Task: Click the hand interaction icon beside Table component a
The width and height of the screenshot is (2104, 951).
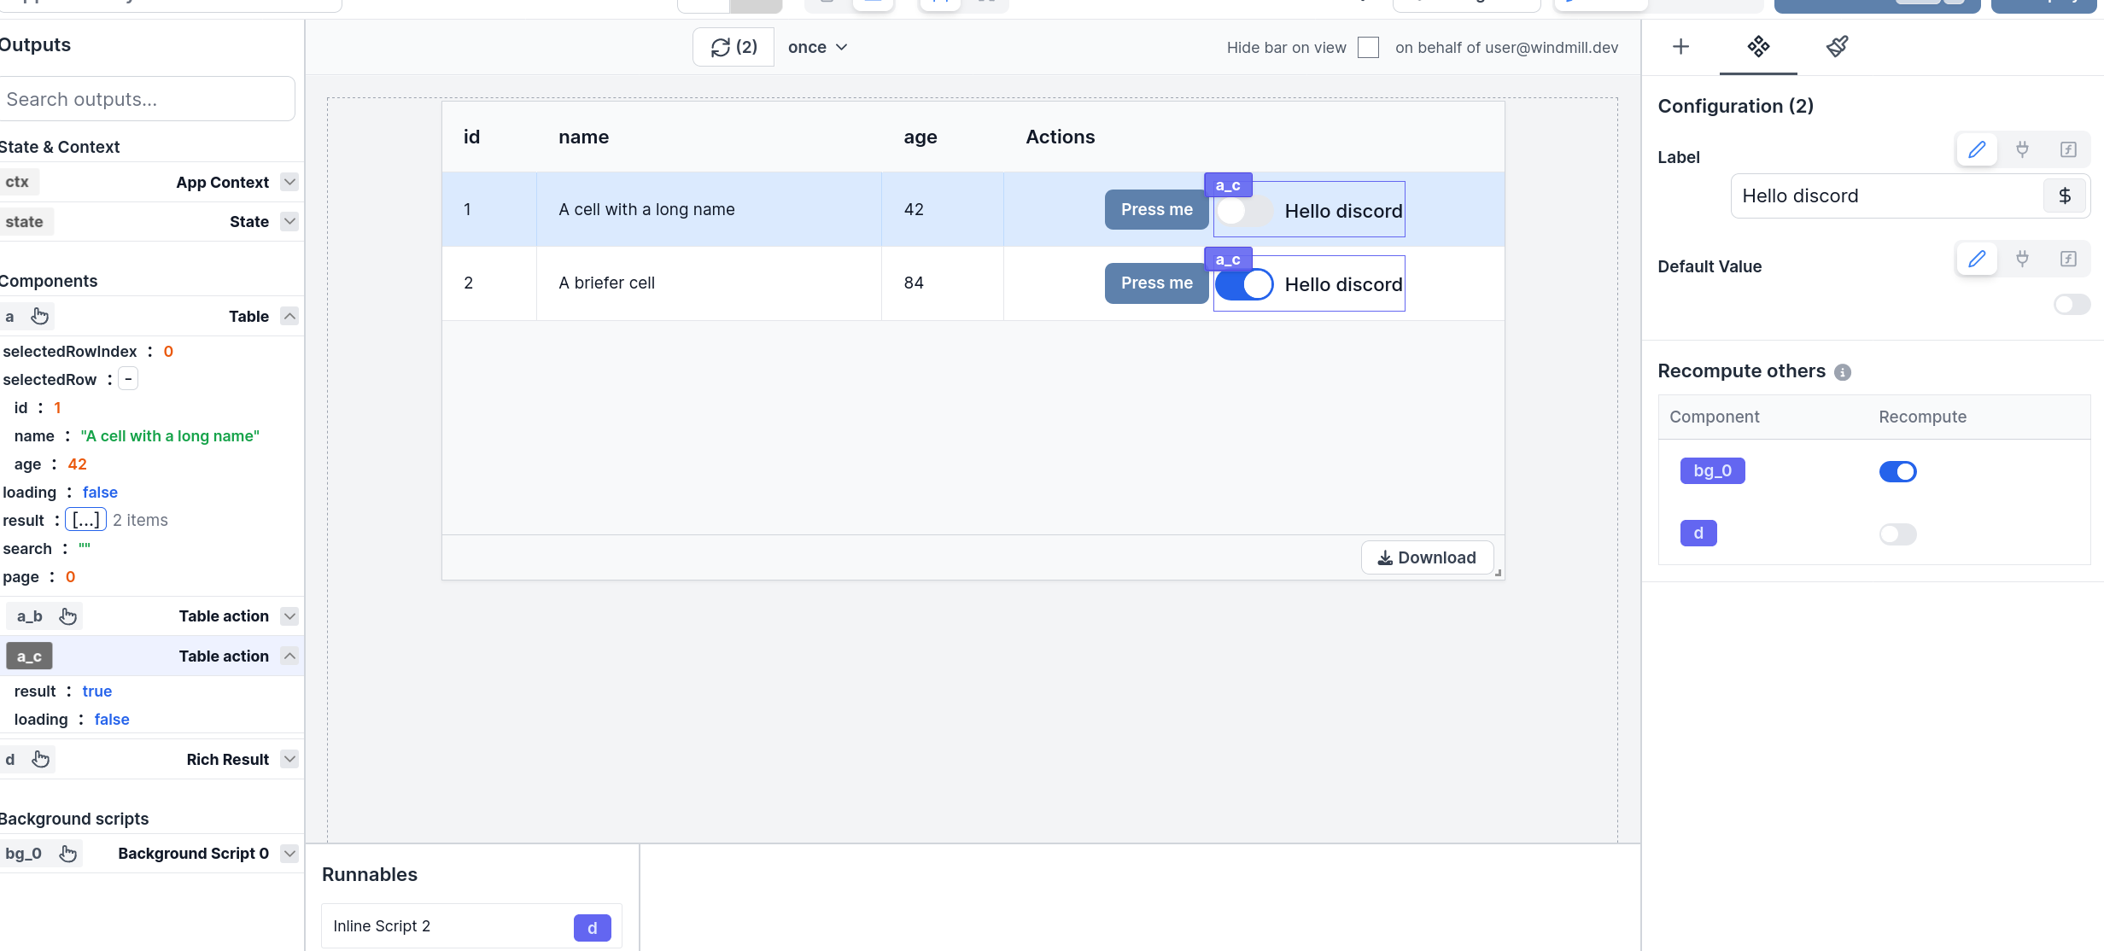Action: (39, 316)
